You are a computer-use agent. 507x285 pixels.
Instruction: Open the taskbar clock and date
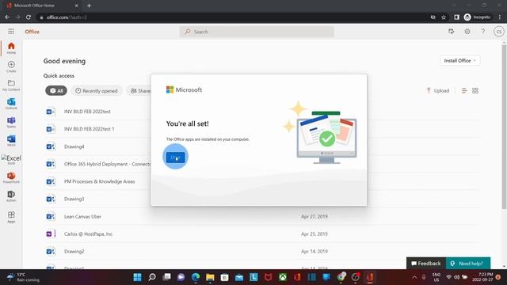[x=482, y=277]
